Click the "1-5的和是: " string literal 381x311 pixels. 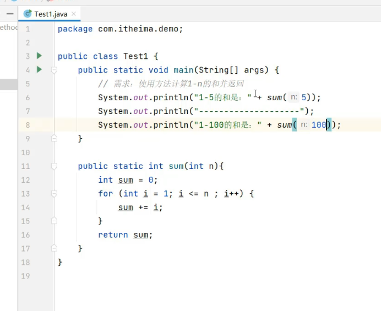coord(222,97)
